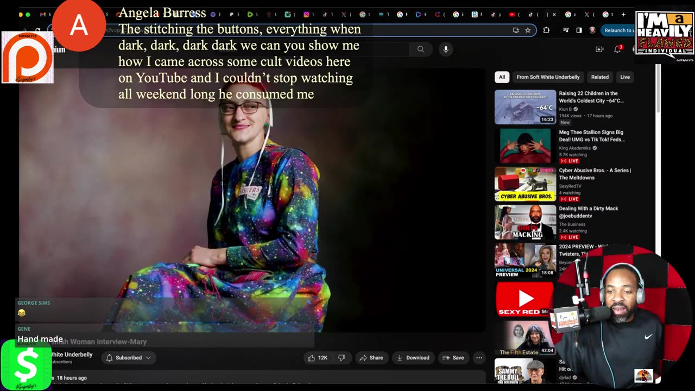Select the Live filter chip
The width and height of the screenshot is (695, 391).
pos(625,77)
